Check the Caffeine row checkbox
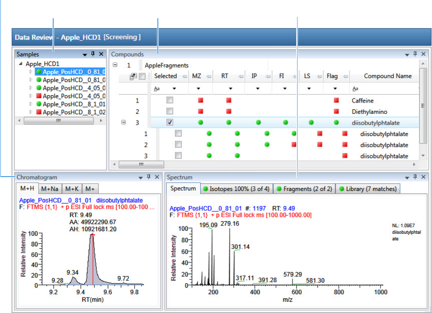The image size is (432, 313). click(x=170, y=100)
